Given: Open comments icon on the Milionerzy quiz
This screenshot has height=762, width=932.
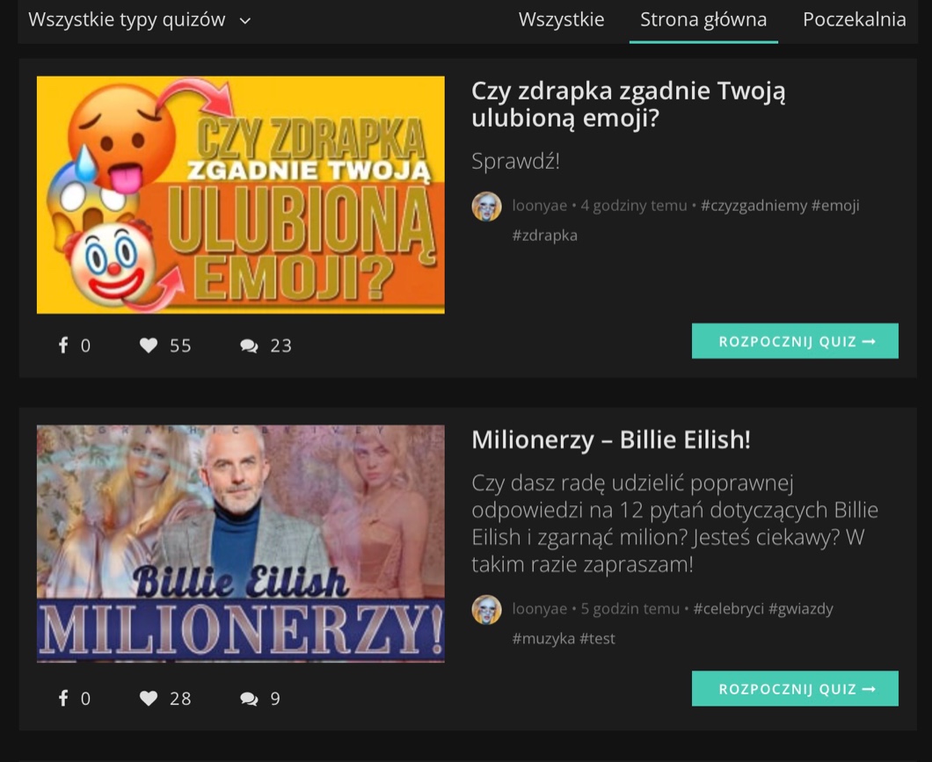Looking at the screenshot, I should pyautogui.click(x=249, y=699).
